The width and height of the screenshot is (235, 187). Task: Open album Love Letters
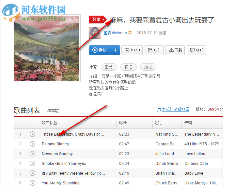point(195,154)
